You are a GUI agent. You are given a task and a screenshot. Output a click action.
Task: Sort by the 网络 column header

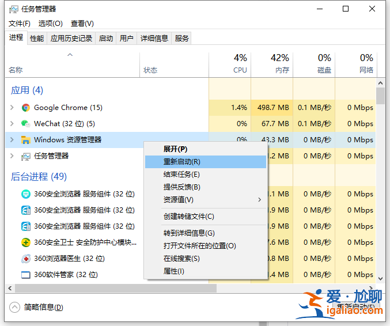(356, 65)
